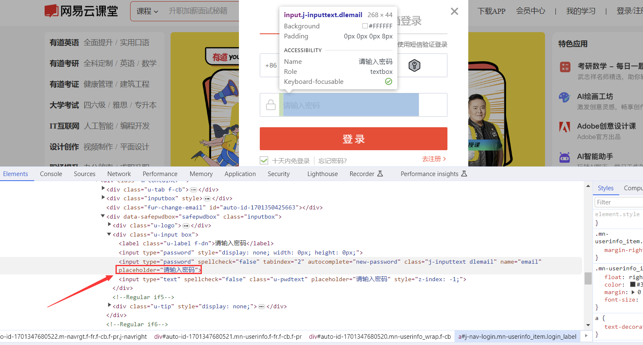Screen dimensions: 643x345
Task: Click the red 登录 button
Action: (x=354, y=139)
